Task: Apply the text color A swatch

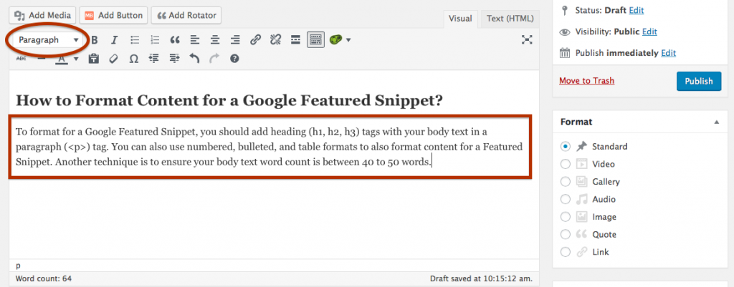Action: point(62,59)
